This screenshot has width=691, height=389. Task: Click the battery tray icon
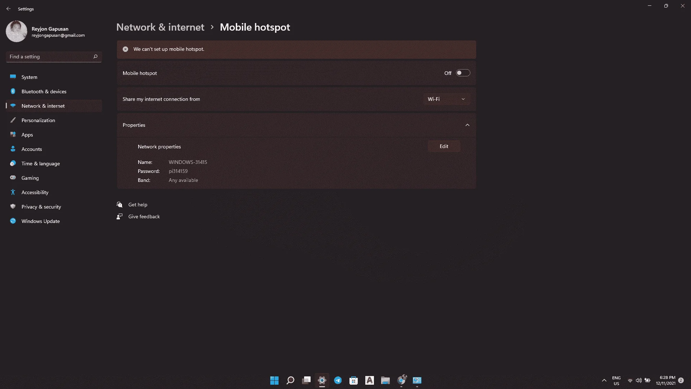tap(647, 380)
